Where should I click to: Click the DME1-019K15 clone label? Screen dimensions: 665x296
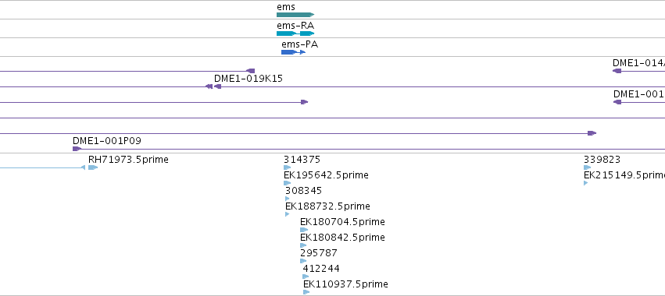(248, 79)
